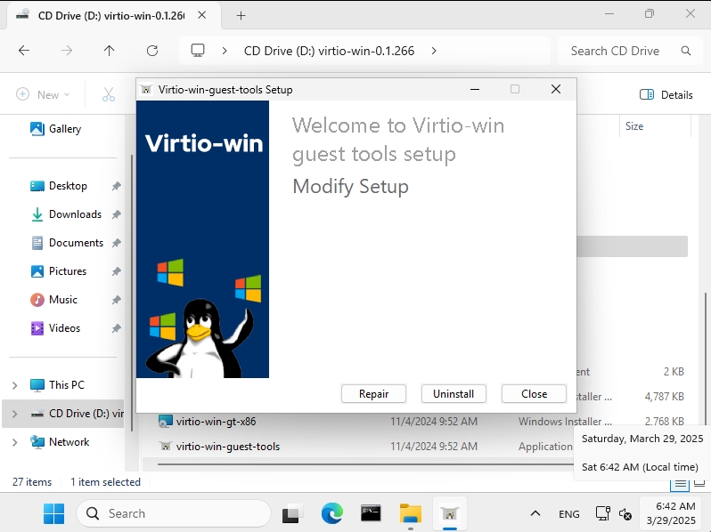711x532 pixels.
Task: Go up one folder level
Action: (x=109, y=51)
